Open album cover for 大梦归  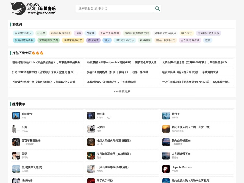click(91, 129)
